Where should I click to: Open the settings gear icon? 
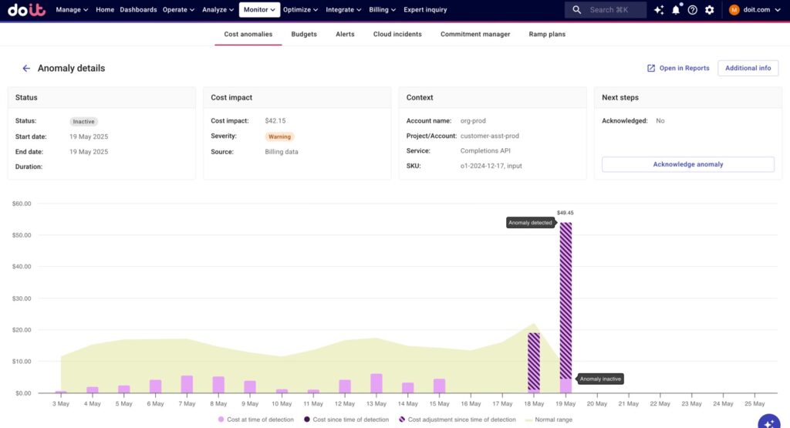(x=710, y=10)
